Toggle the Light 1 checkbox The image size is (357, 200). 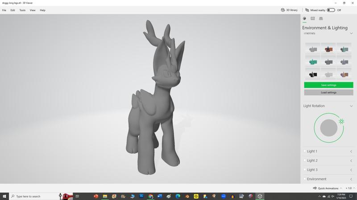(305, 151)
